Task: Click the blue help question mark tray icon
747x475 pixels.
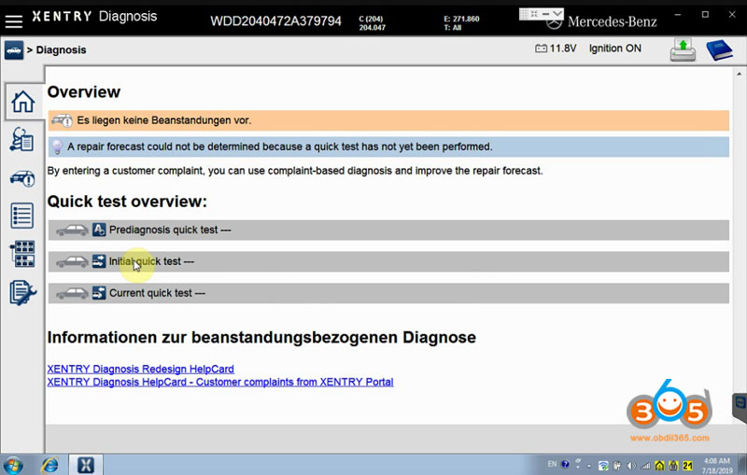Action: [565, 464]
